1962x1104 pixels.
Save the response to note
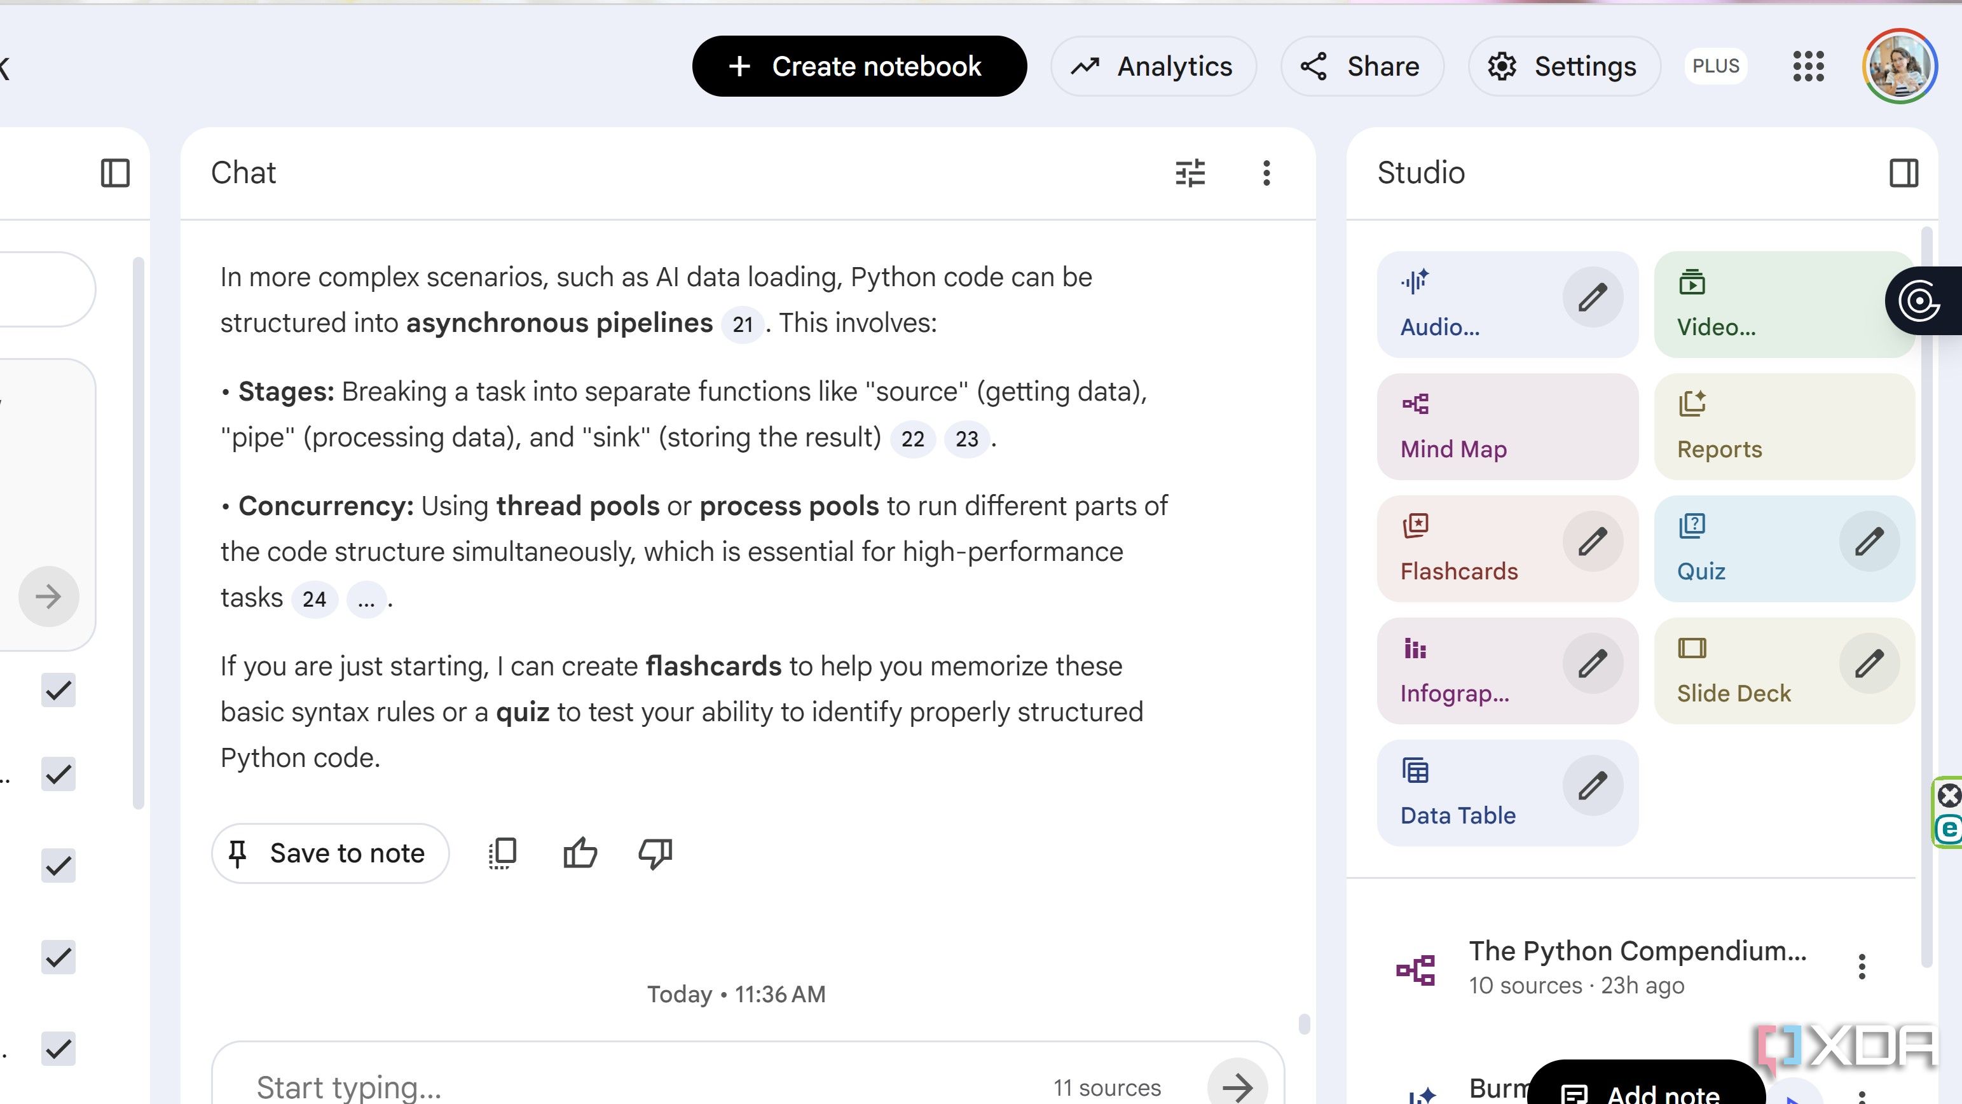coord(330,853)
